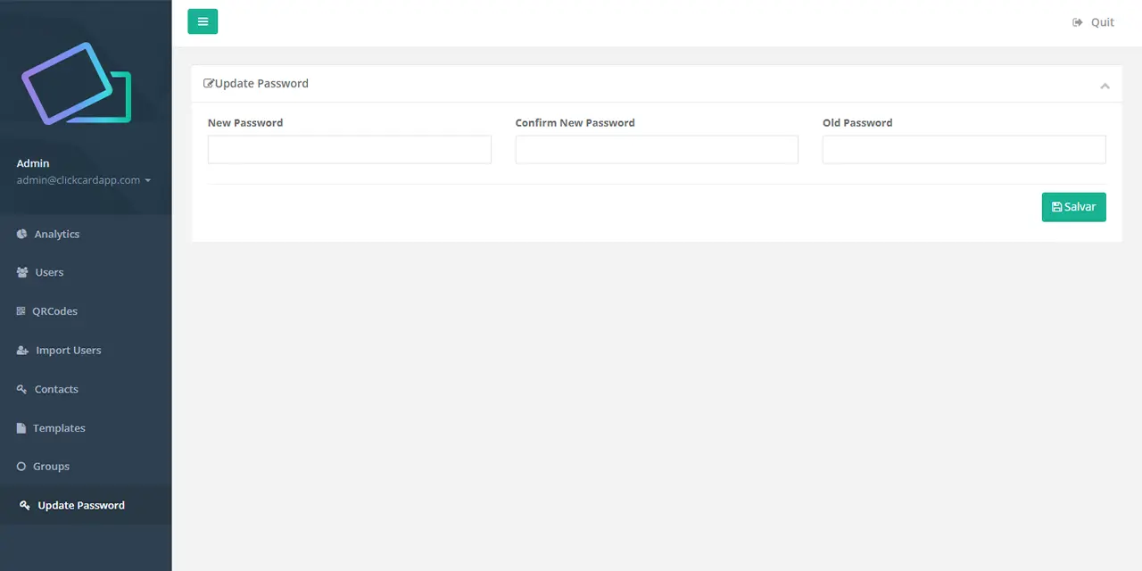Image resolution: width=1142 pixels, height=571 pixels.
Task: Click the Users group icon
Action: click(22, 273)
